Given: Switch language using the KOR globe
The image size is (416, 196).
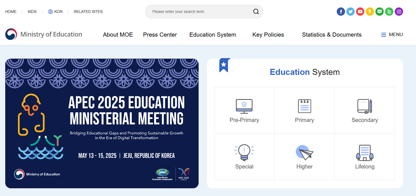Looking at the screenshot, I should [55, 12].
